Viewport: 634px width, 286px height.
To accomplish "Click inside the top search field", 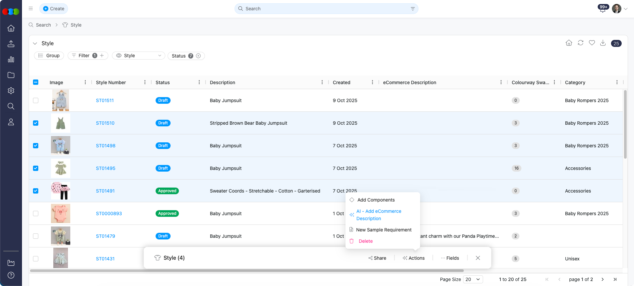I will click(326, 9).
